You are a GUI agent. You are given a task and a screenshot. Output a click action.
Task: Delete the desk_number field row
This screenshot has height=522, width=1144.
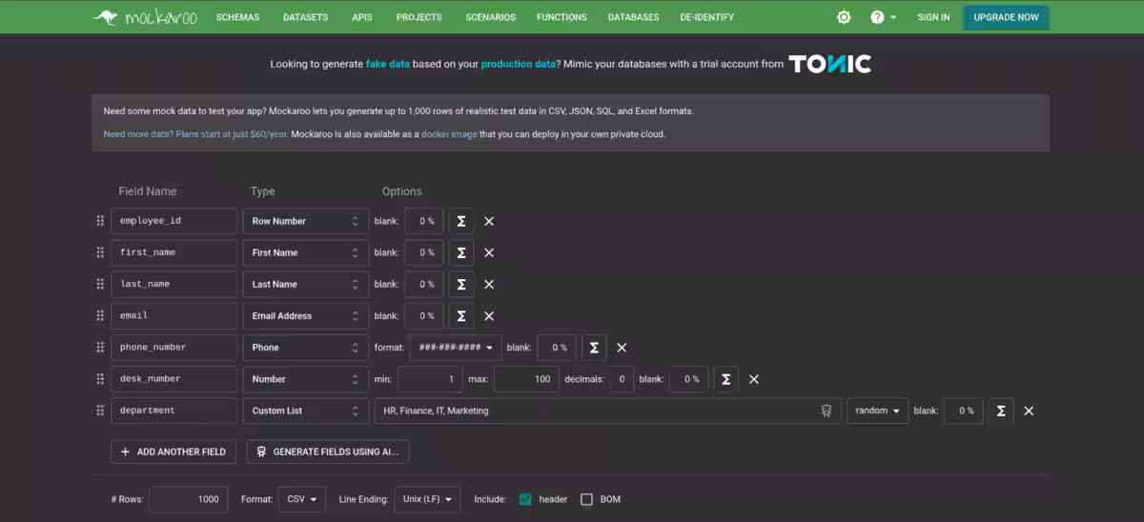(x=754, y=379)
